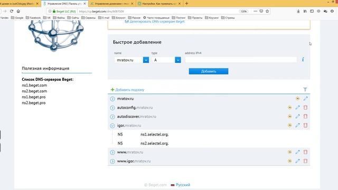Click yellow round icon for autoconfig.mratov.ru
Image resolution: width=338 pixels, height=190 pixels.
click(290, 108)
